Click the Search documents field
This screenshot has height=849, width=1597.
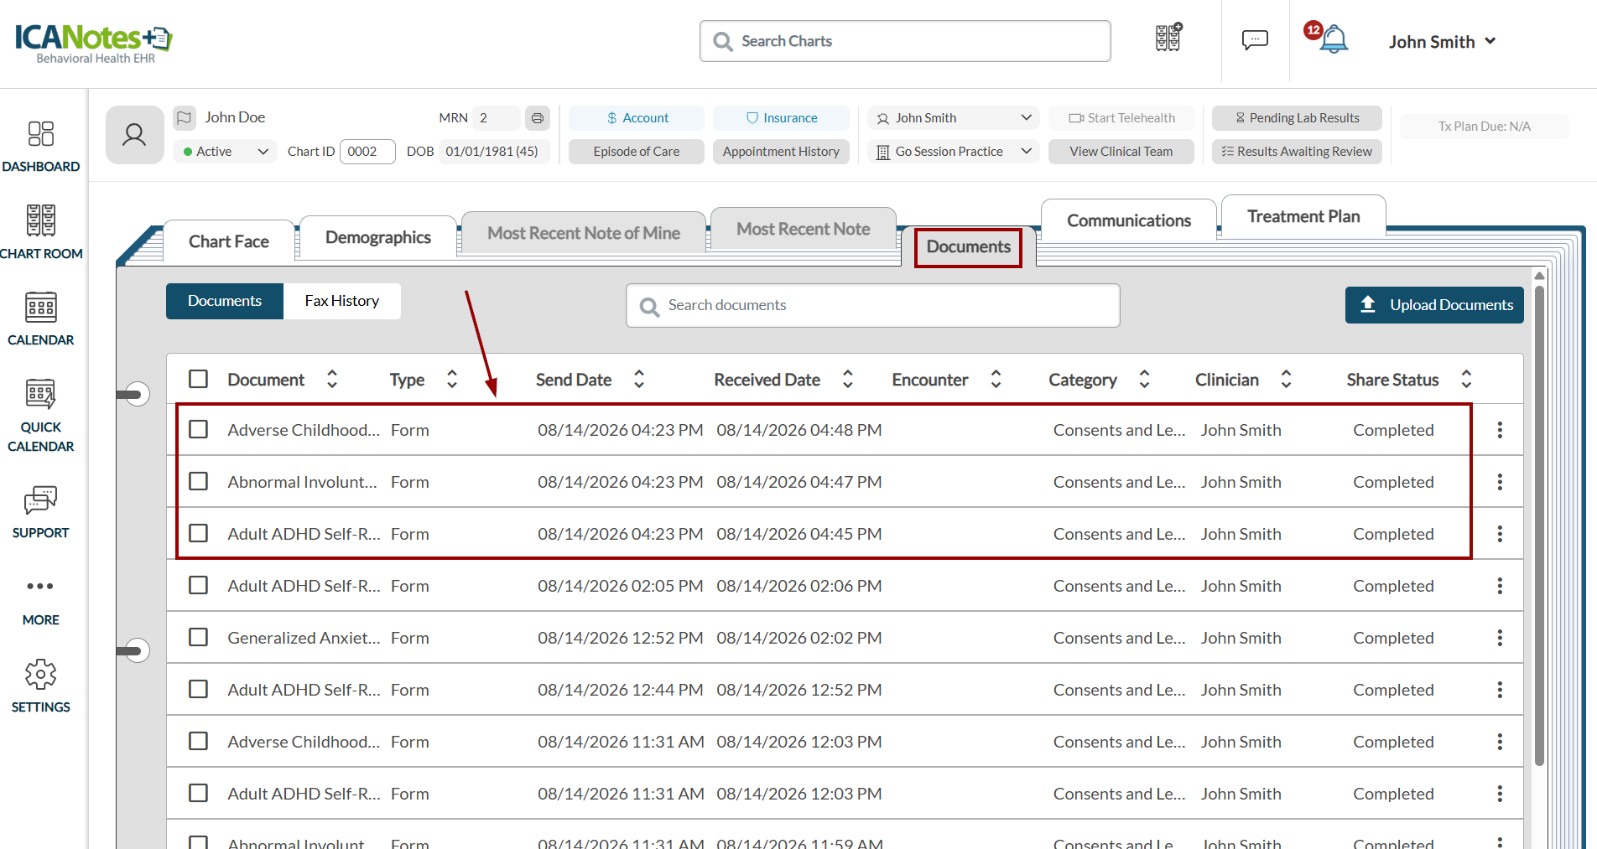click(x=872, y=305)
